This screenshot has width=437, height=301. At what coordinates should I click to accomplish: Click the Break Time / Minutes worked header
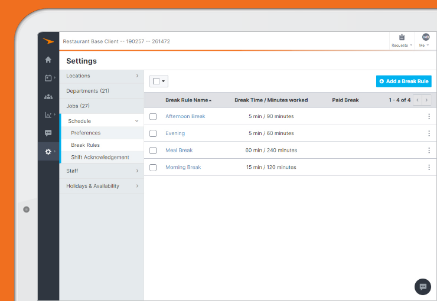(x=271, y=100)
